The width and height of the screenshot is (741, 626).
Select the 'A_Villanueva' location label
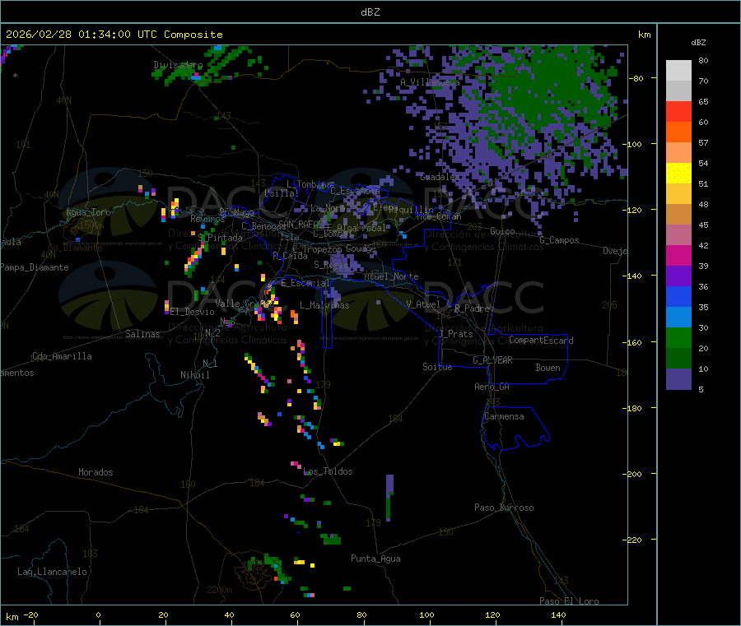click(x=430, y=82)
